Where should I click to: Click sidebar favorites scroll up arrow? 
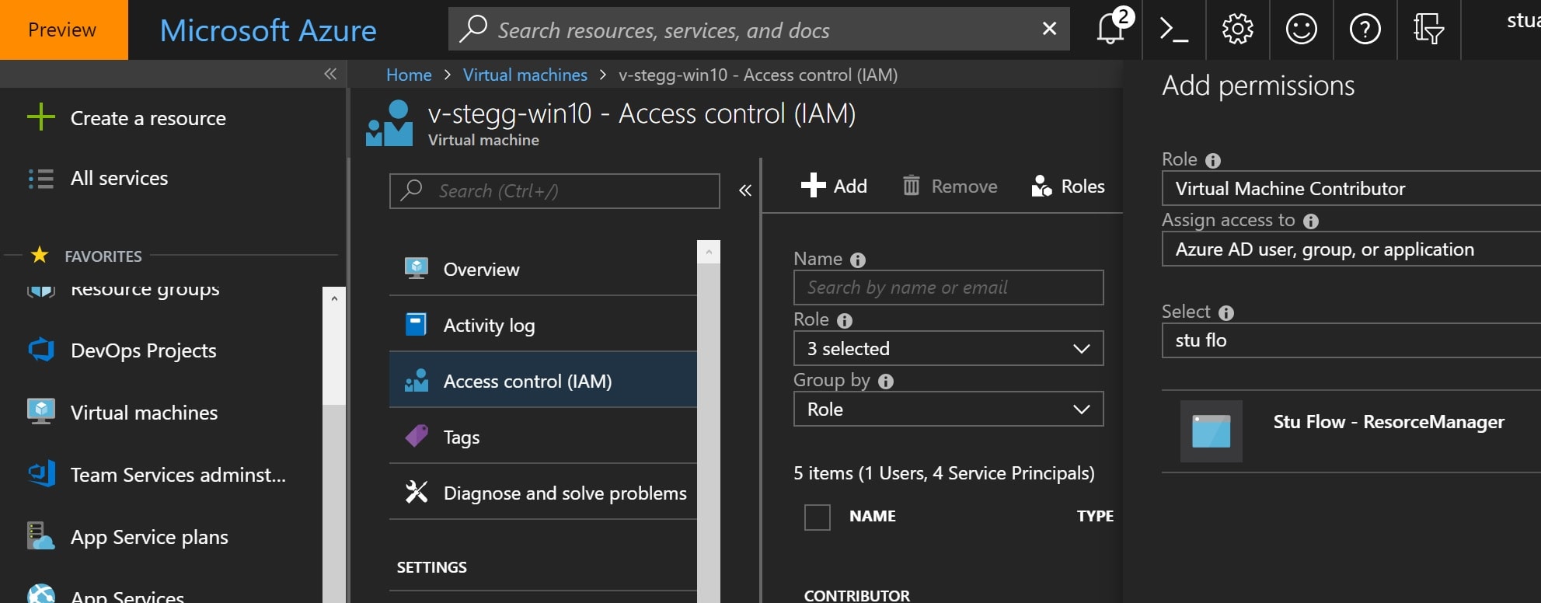(x=334, y=298)
